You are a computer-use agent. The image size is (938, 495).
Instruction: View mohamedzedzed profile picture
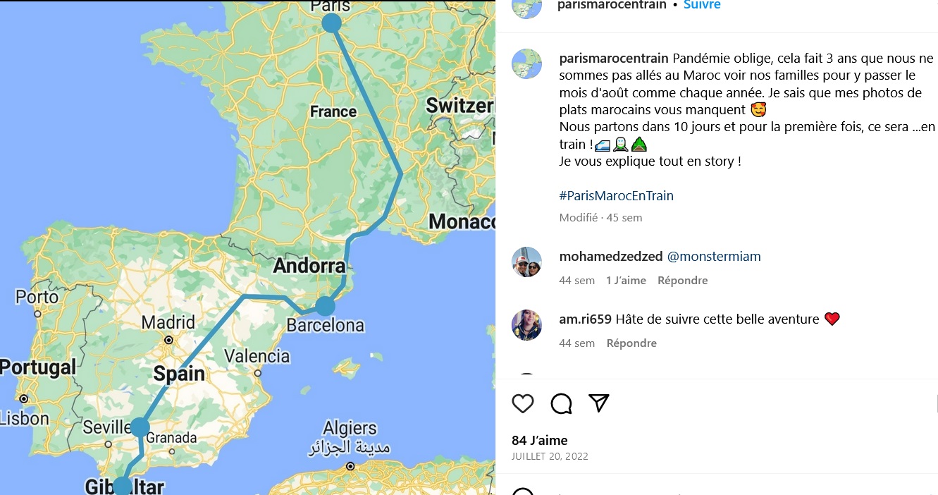point(526,262)
